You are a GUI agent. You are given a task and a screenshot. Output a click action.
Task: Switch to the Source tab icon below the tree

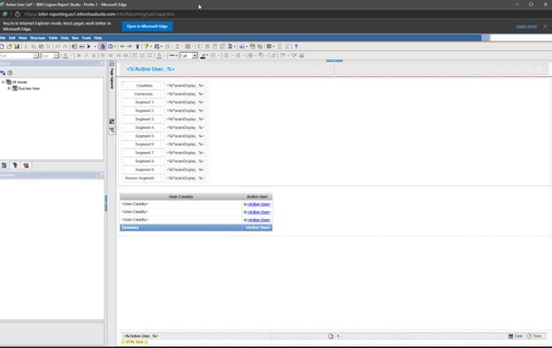click(4, 165)
